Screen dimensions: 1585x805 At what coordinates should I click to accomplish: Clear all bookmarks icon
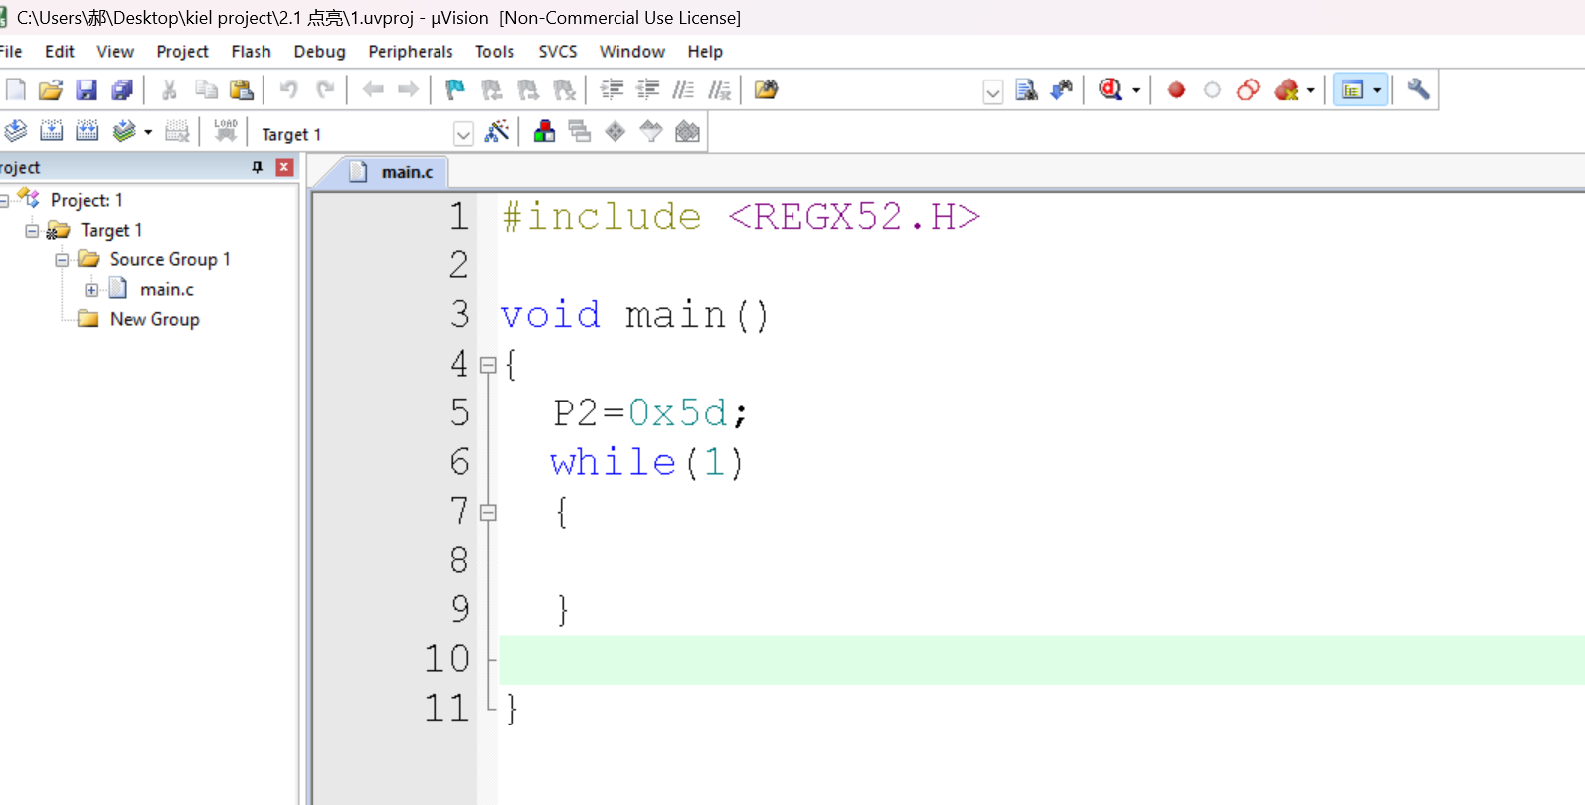[x=564, y=90]
